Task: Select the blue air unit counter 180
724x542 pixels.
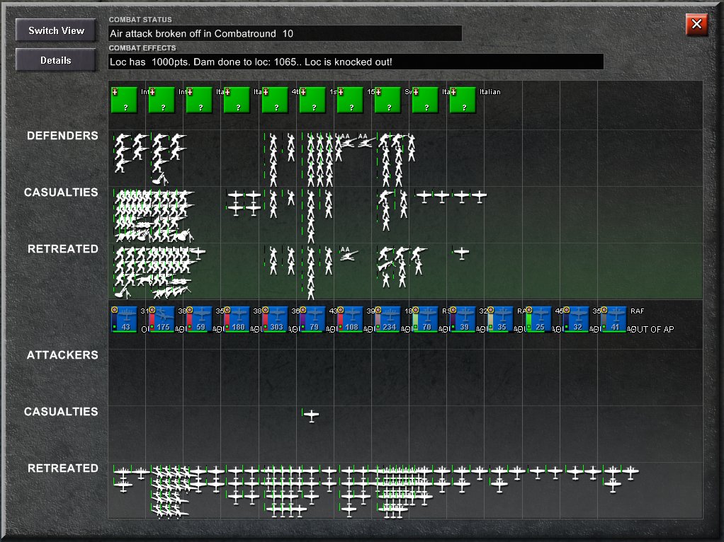Action: [237, 319]
